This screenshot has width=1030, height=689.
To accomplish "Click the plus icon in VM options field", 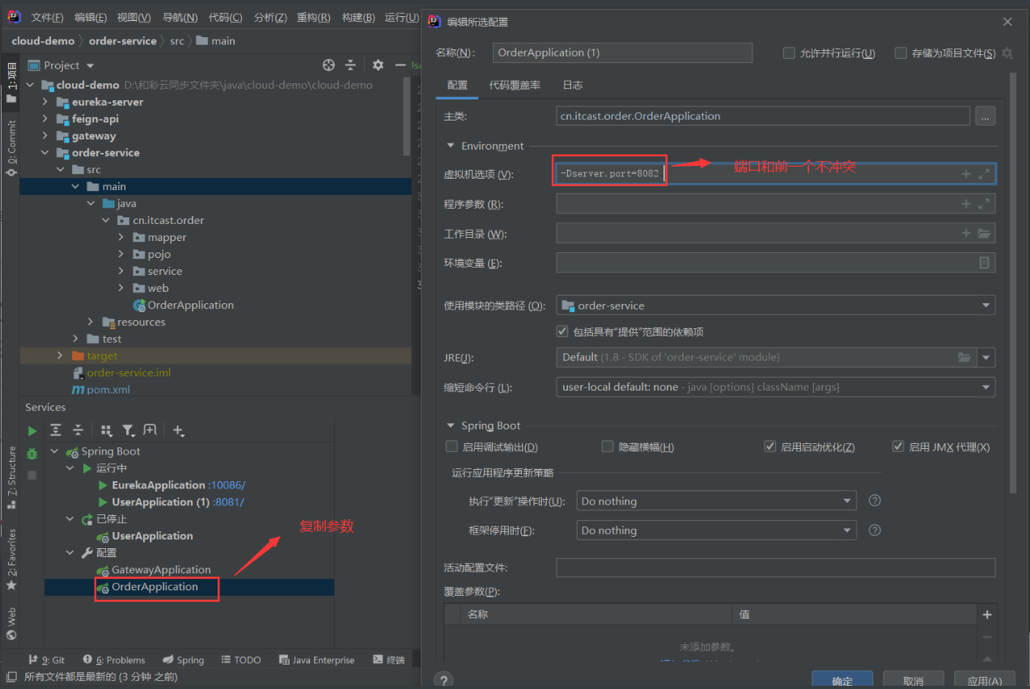I will (x=966, y=174).
